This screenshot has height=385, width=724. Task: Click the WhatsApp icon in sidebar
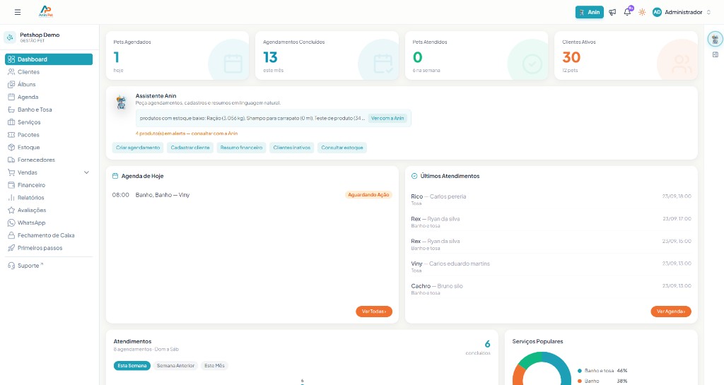click(11, 223)
